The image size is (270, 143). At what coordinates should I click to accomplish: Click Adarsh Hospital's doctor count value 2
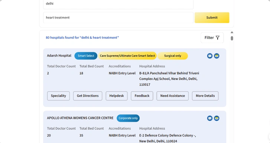48,73
